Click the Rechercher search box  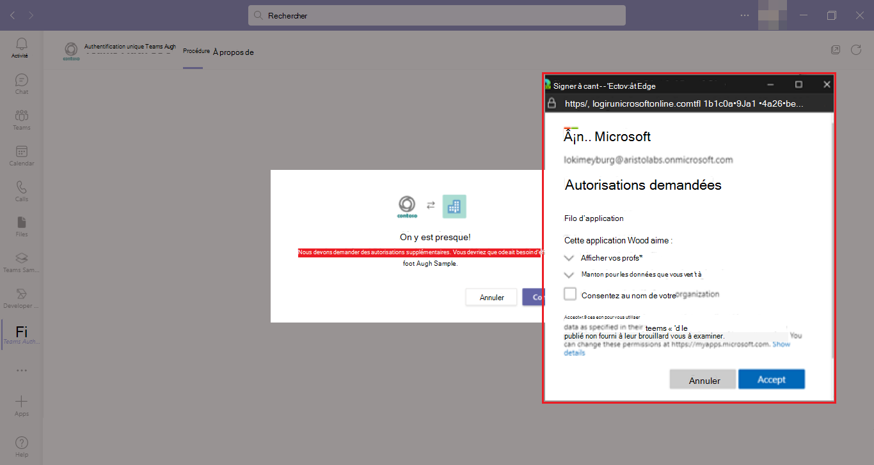[x=437, y=15]
